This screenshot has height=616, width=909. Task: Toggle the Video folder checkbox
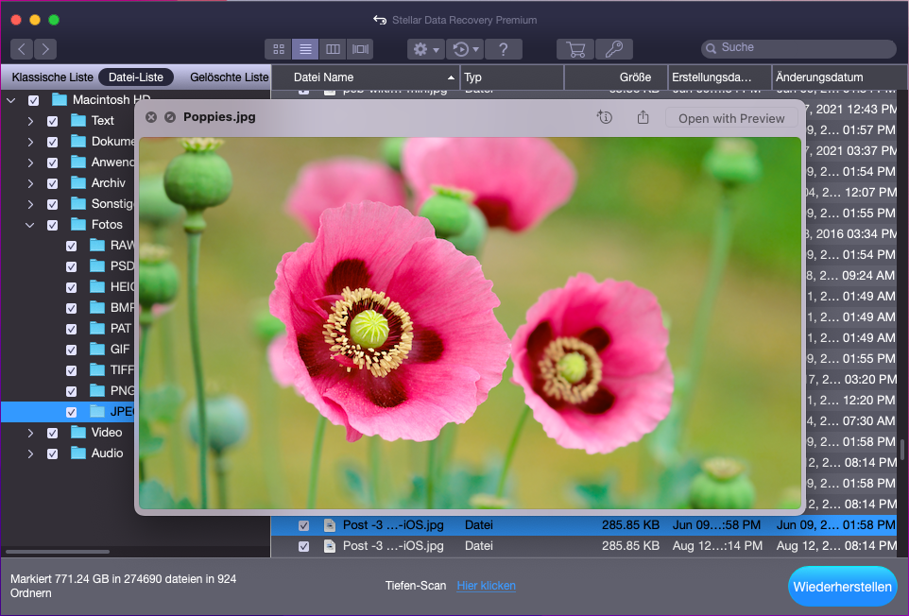(x=52, y=433)
